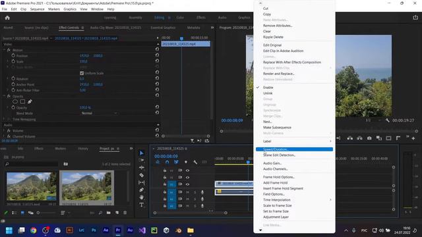422x237 pixels.
Task: Toggle voice-over record on first audio track
Action: pyautogui.click(x=202, y=192)
